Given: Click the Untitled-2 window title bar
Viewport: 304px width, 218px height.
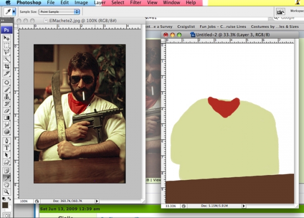Looking at the screenshot, I should point(230,34).
